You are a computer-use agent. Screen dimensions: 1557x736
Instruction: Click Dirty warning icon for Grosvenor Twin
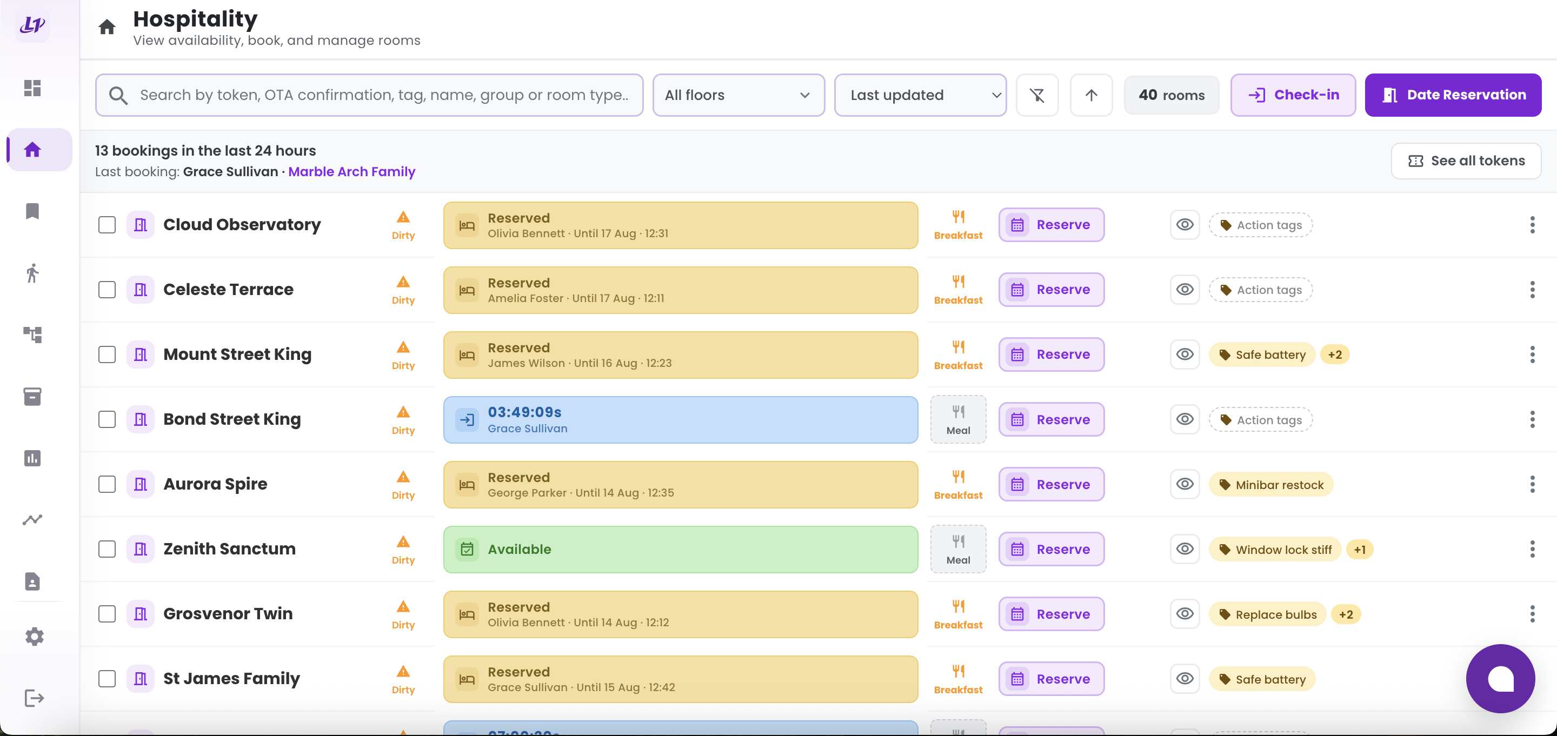[403, 614]
